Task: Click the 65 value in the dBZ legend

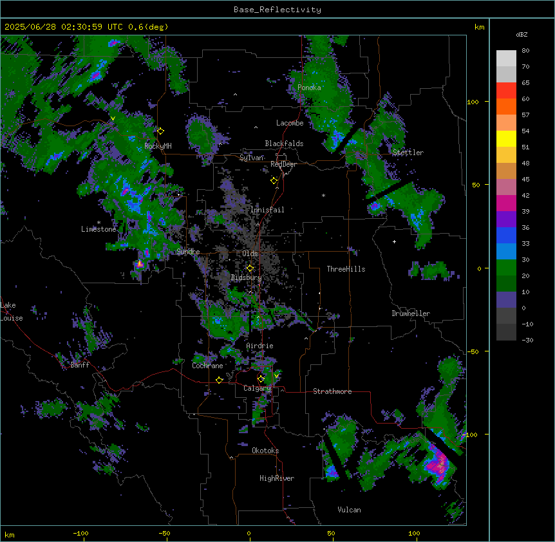Action: coord(525,82)
